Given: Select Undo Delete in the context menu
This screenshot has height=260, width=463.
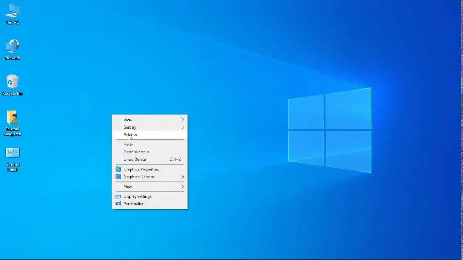Looking at the screenshot, I should click(x=150, y=159).
